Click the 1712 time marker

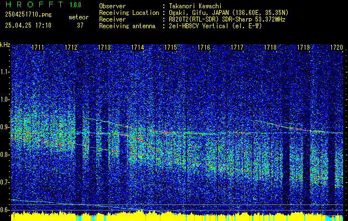[71, 47]
